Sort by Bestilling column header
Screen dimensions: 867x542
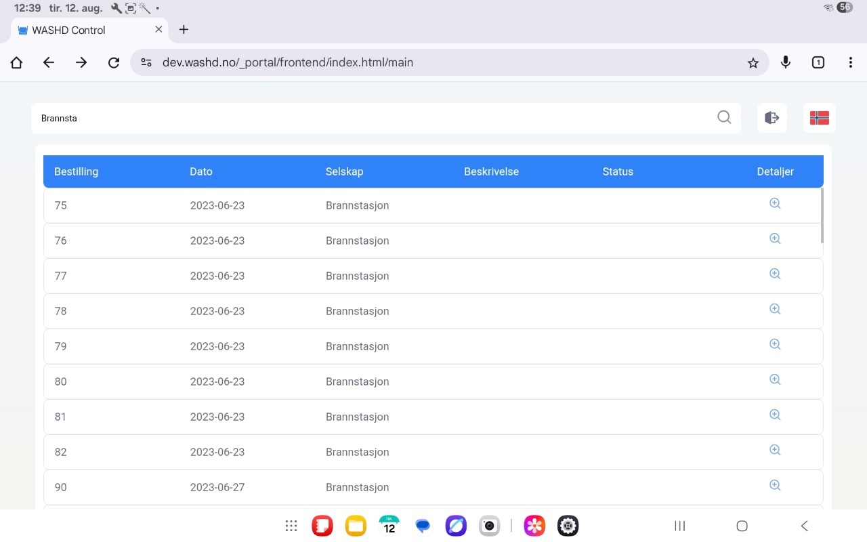76,171
